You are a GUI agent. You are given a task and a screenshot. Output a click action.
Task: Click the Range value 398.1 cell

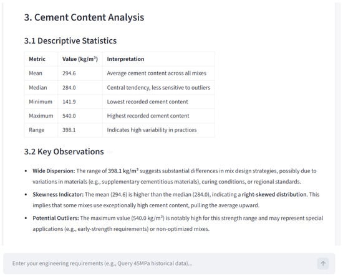[x=80, y=130]
